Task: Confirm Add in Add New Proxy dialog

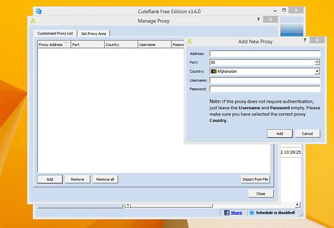Action: click(x=279, y=134)
